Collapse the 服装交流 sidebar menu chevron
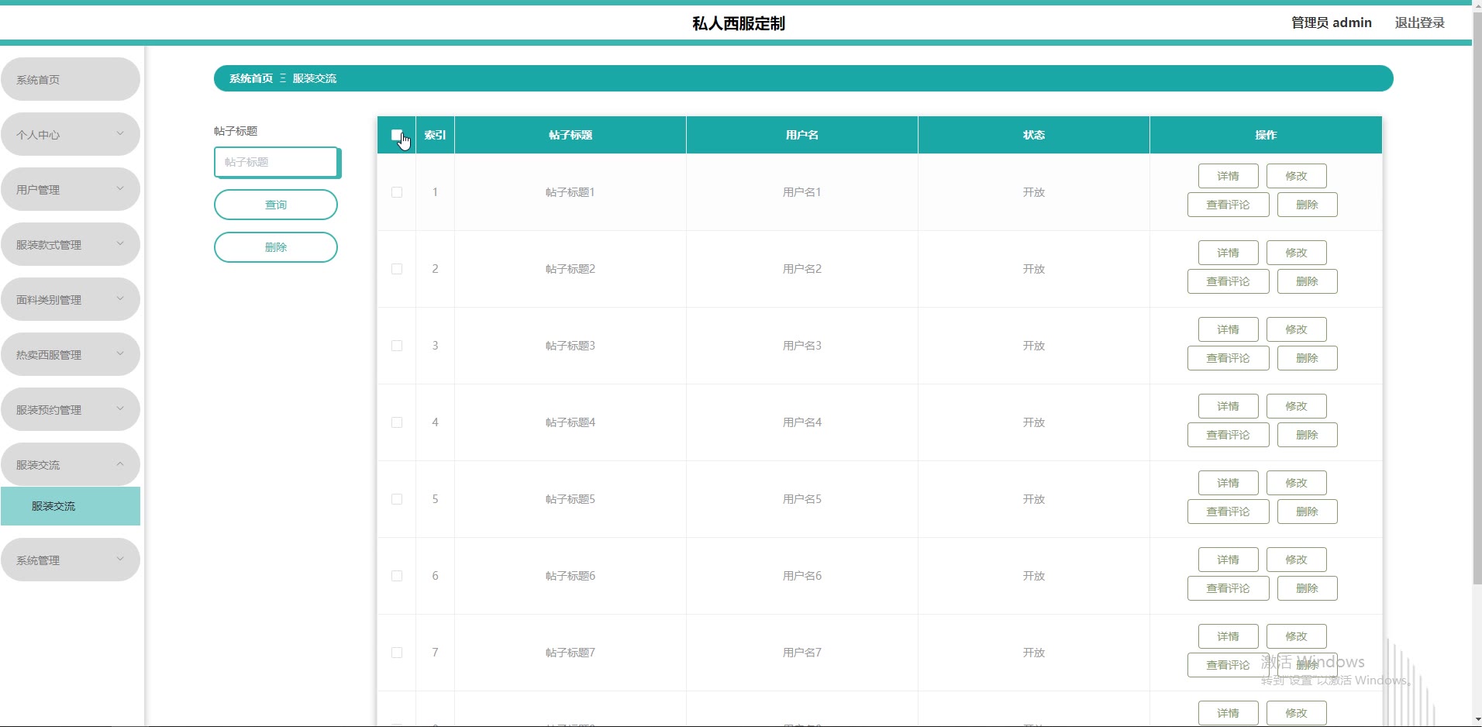Image resolution: width=1482 pixels, height=727 pixels. click(120, 463)
